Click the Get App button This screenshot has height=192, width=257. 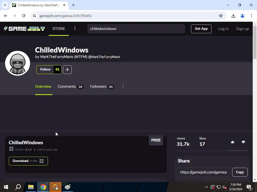click(201, 29)
